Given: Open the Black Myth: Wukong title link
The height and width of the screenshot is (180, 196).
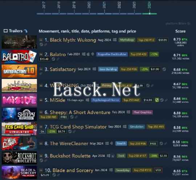Looking at the screenshot, I should coord(73,40).
